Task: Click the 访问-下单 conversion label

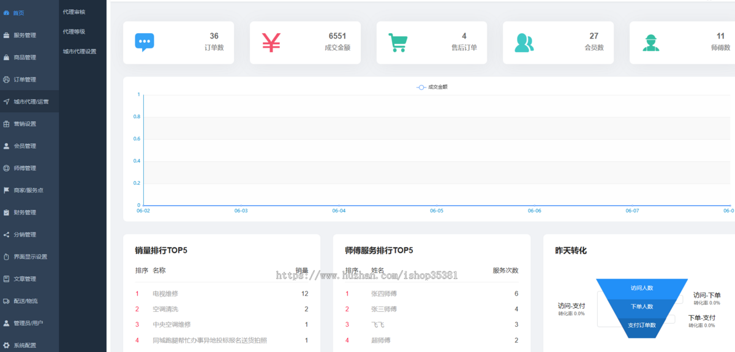Action: [x=707, y=295]
